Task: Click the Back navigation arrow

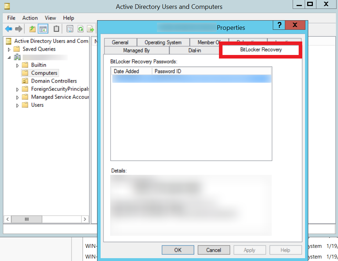Action: [8, 29]
